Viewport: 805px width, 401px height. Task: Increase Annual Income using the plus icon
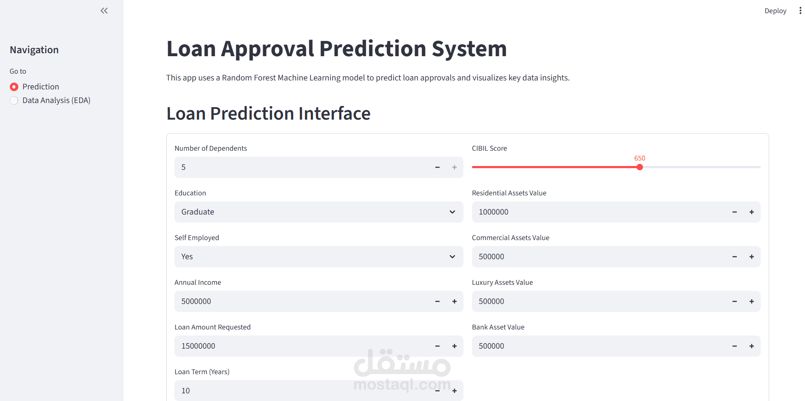pyautogui.click(x=455, y=301)
